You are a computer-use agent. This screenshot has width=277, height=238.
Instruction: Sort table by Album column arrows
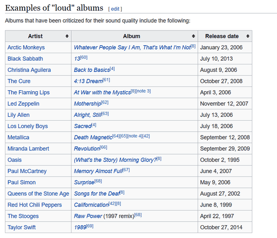tap(193, 36)
